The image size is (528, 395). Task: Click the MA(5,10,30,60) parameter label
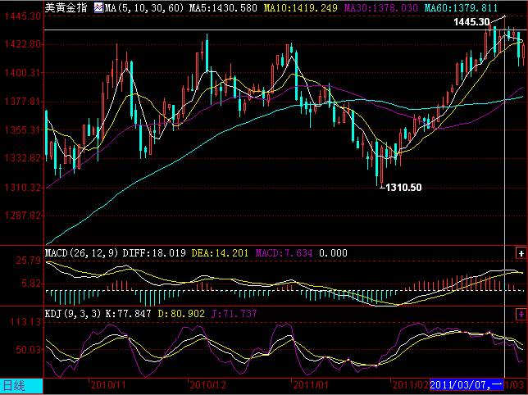tap(144, 7)
